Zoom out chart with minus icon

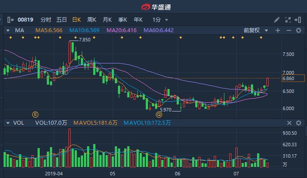tap(288, 30)
